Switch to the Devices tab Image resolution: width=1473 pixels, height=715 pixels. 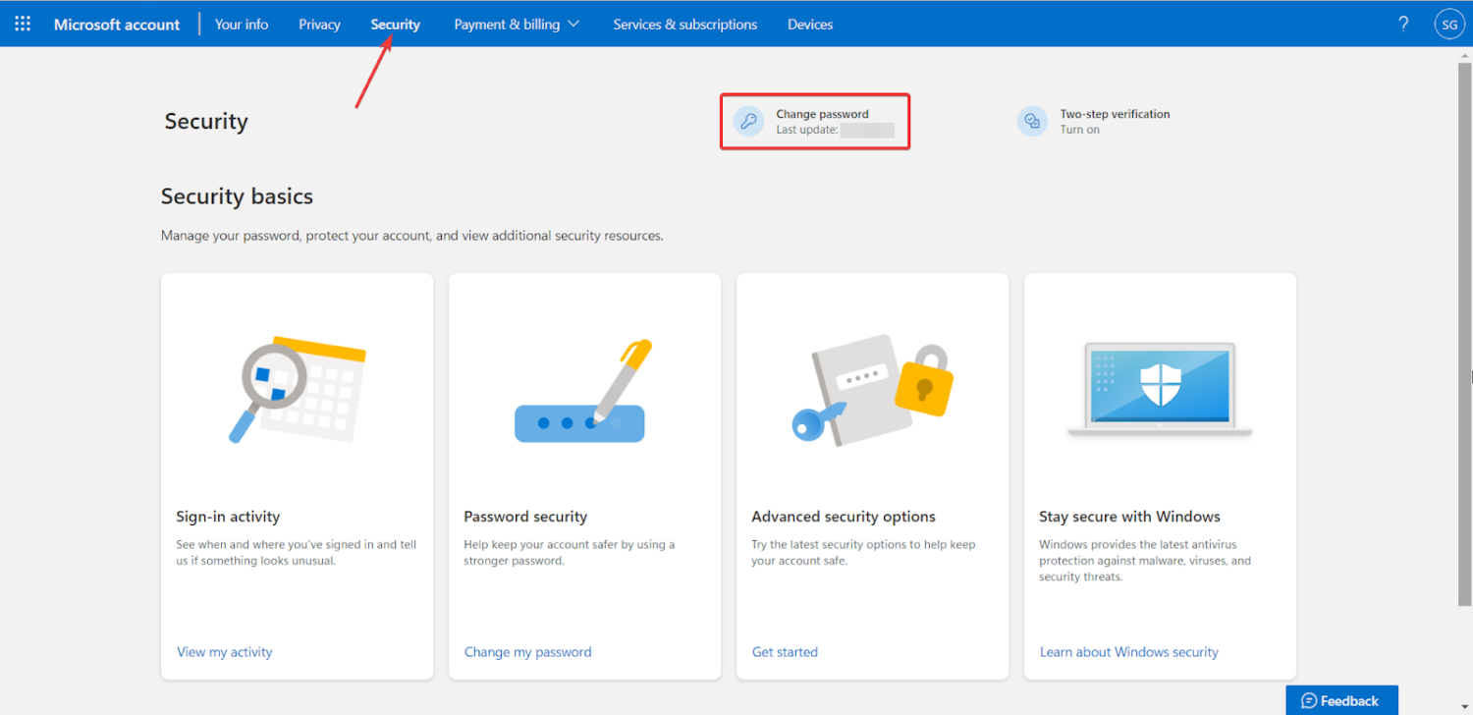[810, 24]
